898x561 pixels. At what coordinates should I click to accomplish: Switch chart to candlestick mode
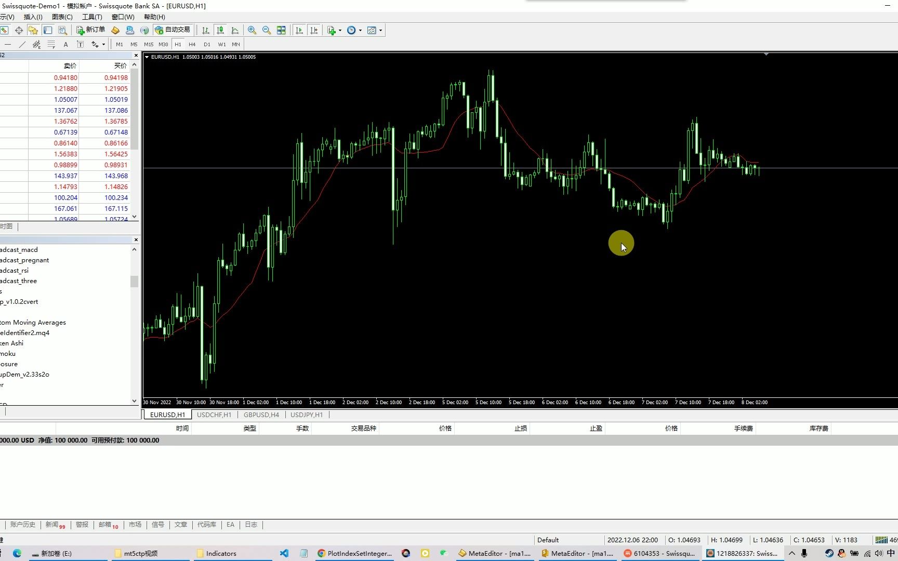pyautogui.click(x=220, y=30)
